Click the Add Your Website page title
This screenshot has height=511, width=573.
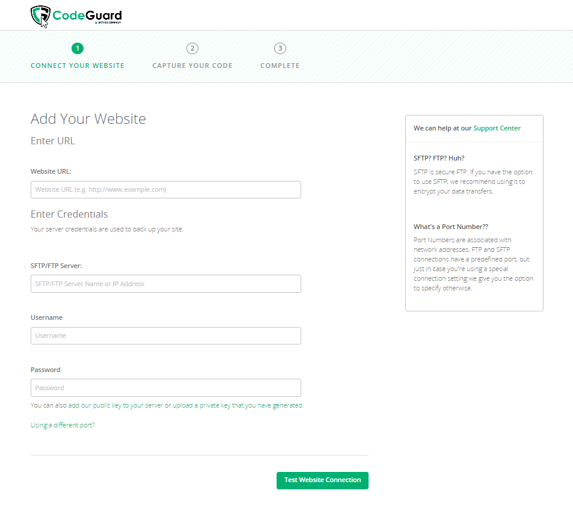pos(88,118)
